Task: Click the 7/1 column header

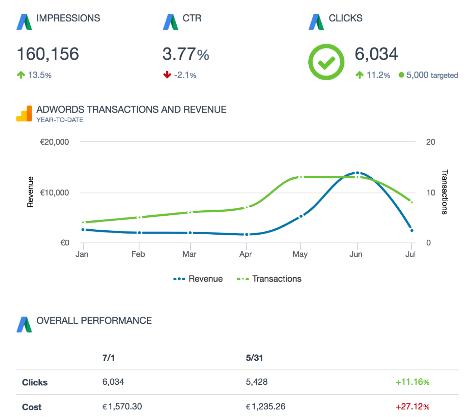Action: [108, 358]
